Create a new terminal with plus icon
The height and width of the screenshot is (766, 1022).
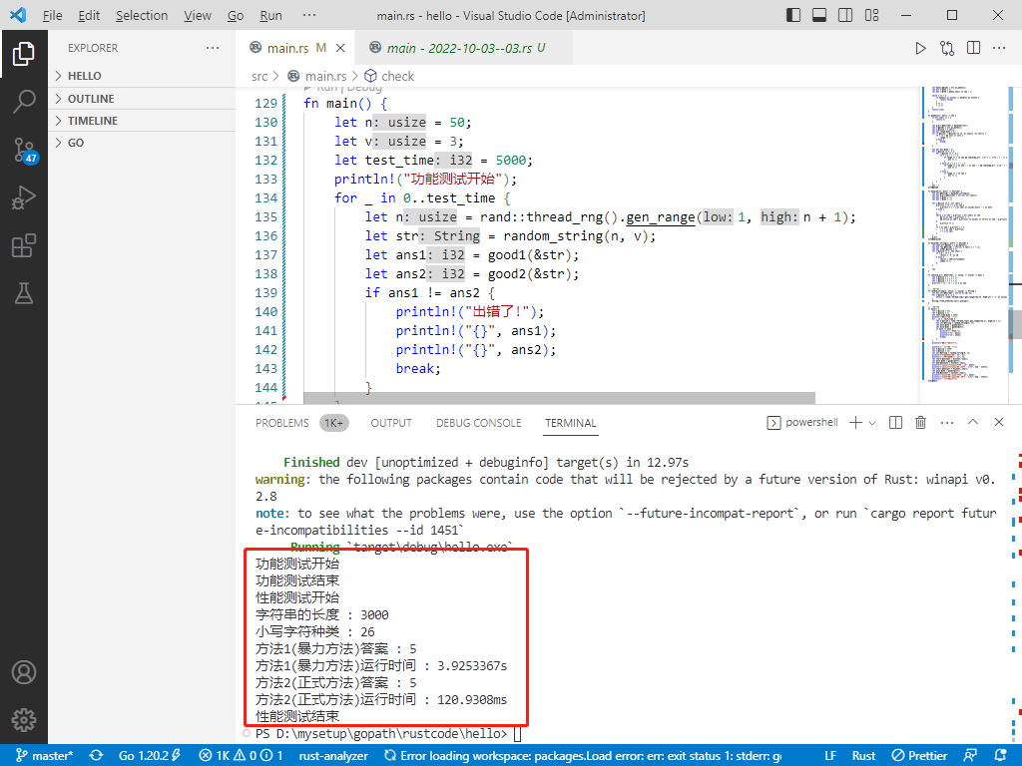(x=855, y=423)
